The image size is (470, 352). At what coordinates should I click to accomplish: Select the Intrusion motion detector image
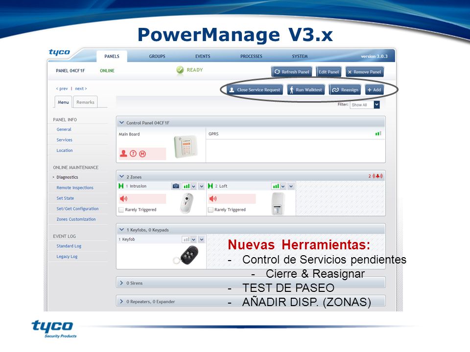click(187, 203)
